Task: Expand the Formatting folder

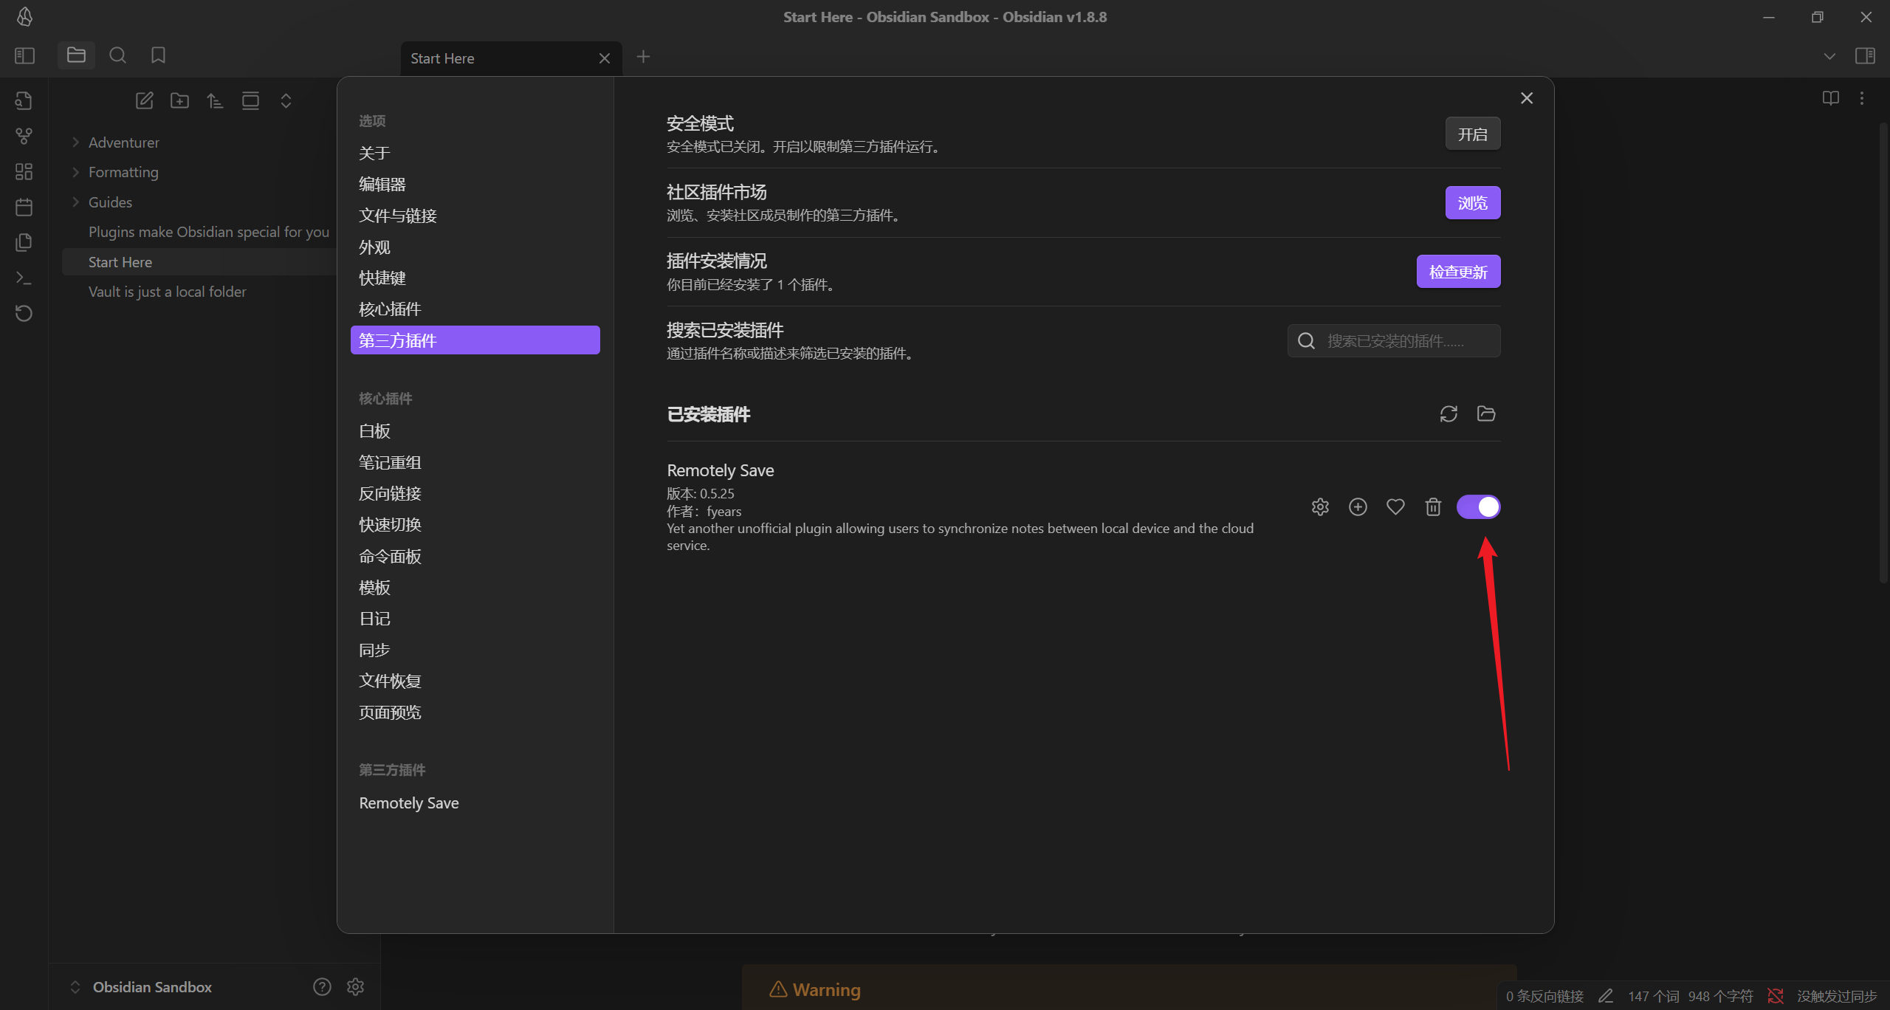Action: (75, 172)
